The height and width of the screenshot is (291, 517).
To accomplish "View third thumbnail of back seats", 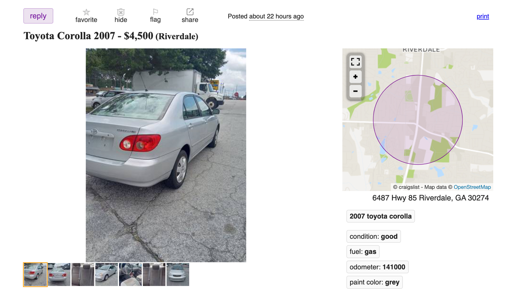I will tap(83, 275).
